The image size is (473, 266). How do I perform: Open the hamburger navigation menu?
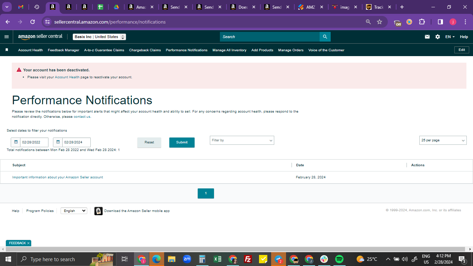pos(7,37)
